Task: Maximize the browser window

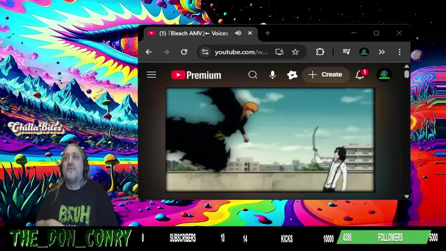Action: coord(376,33)
